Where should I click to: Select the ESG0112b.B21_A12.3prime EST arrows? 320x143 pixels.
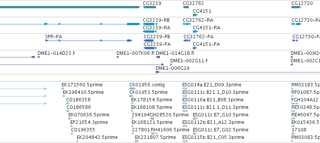coord(185,126)
